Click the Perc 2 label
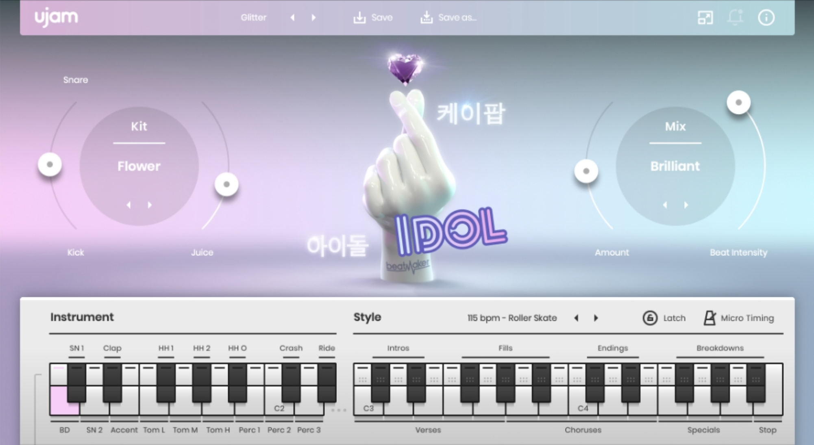This screenshot has width=814, height=445. click(279, 430)
